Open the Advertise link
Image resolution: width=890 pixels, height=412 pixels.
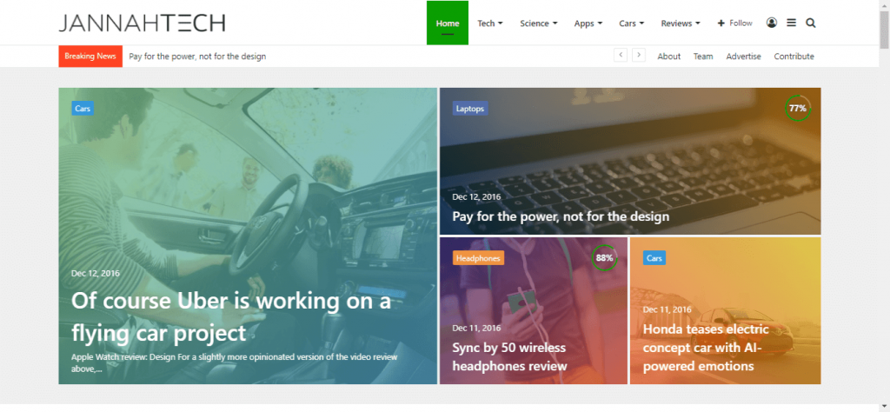coord(744,56)
